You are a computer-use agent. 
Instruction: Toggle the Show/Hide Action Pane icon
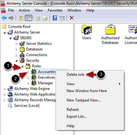[x=62, y=18]
